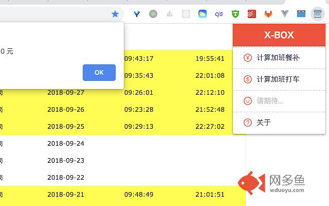Click date cell 2018-09-23

click(x=66, y=161)
